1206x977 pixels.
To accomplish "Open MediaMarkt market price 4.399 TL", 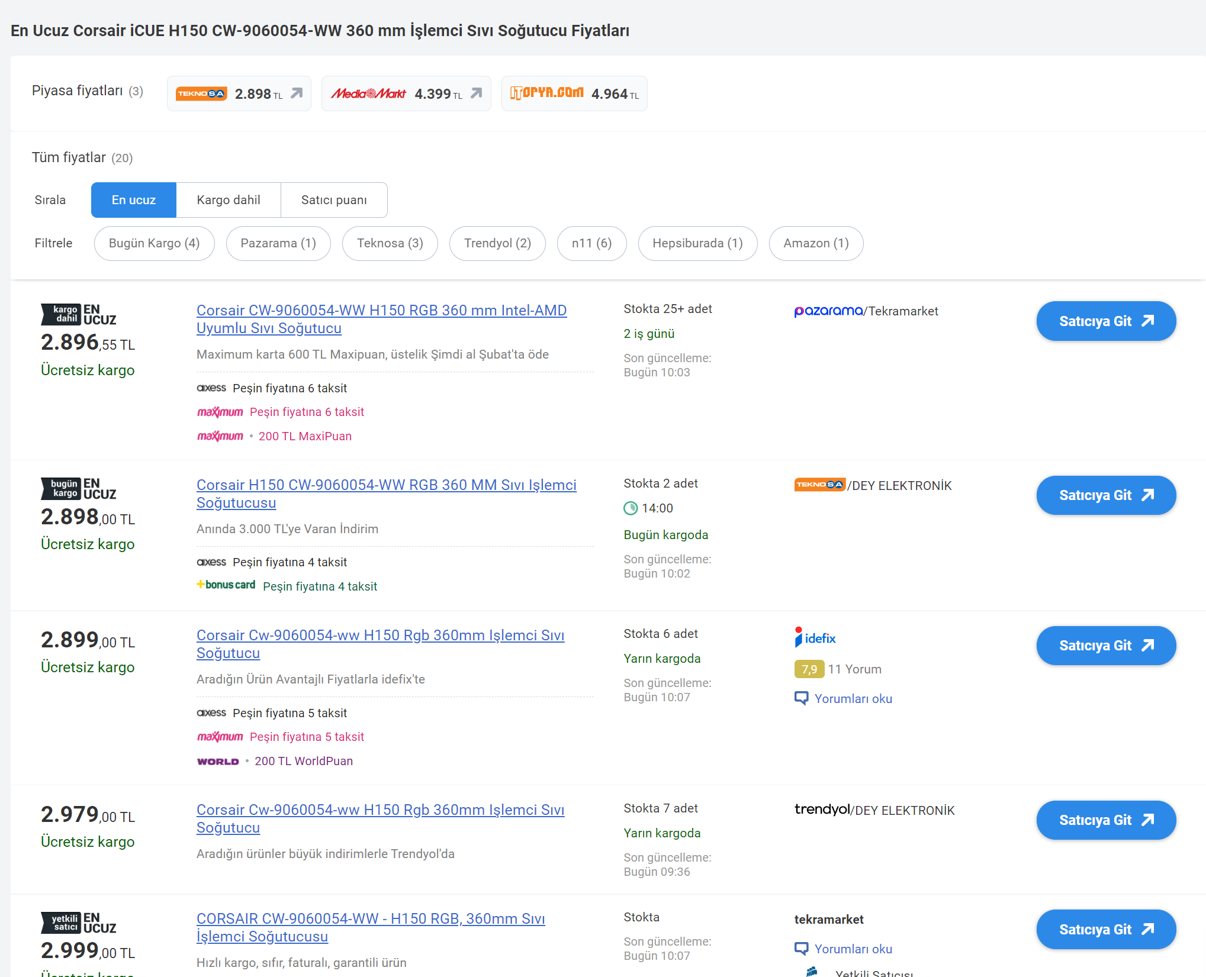I will point(406,93).
